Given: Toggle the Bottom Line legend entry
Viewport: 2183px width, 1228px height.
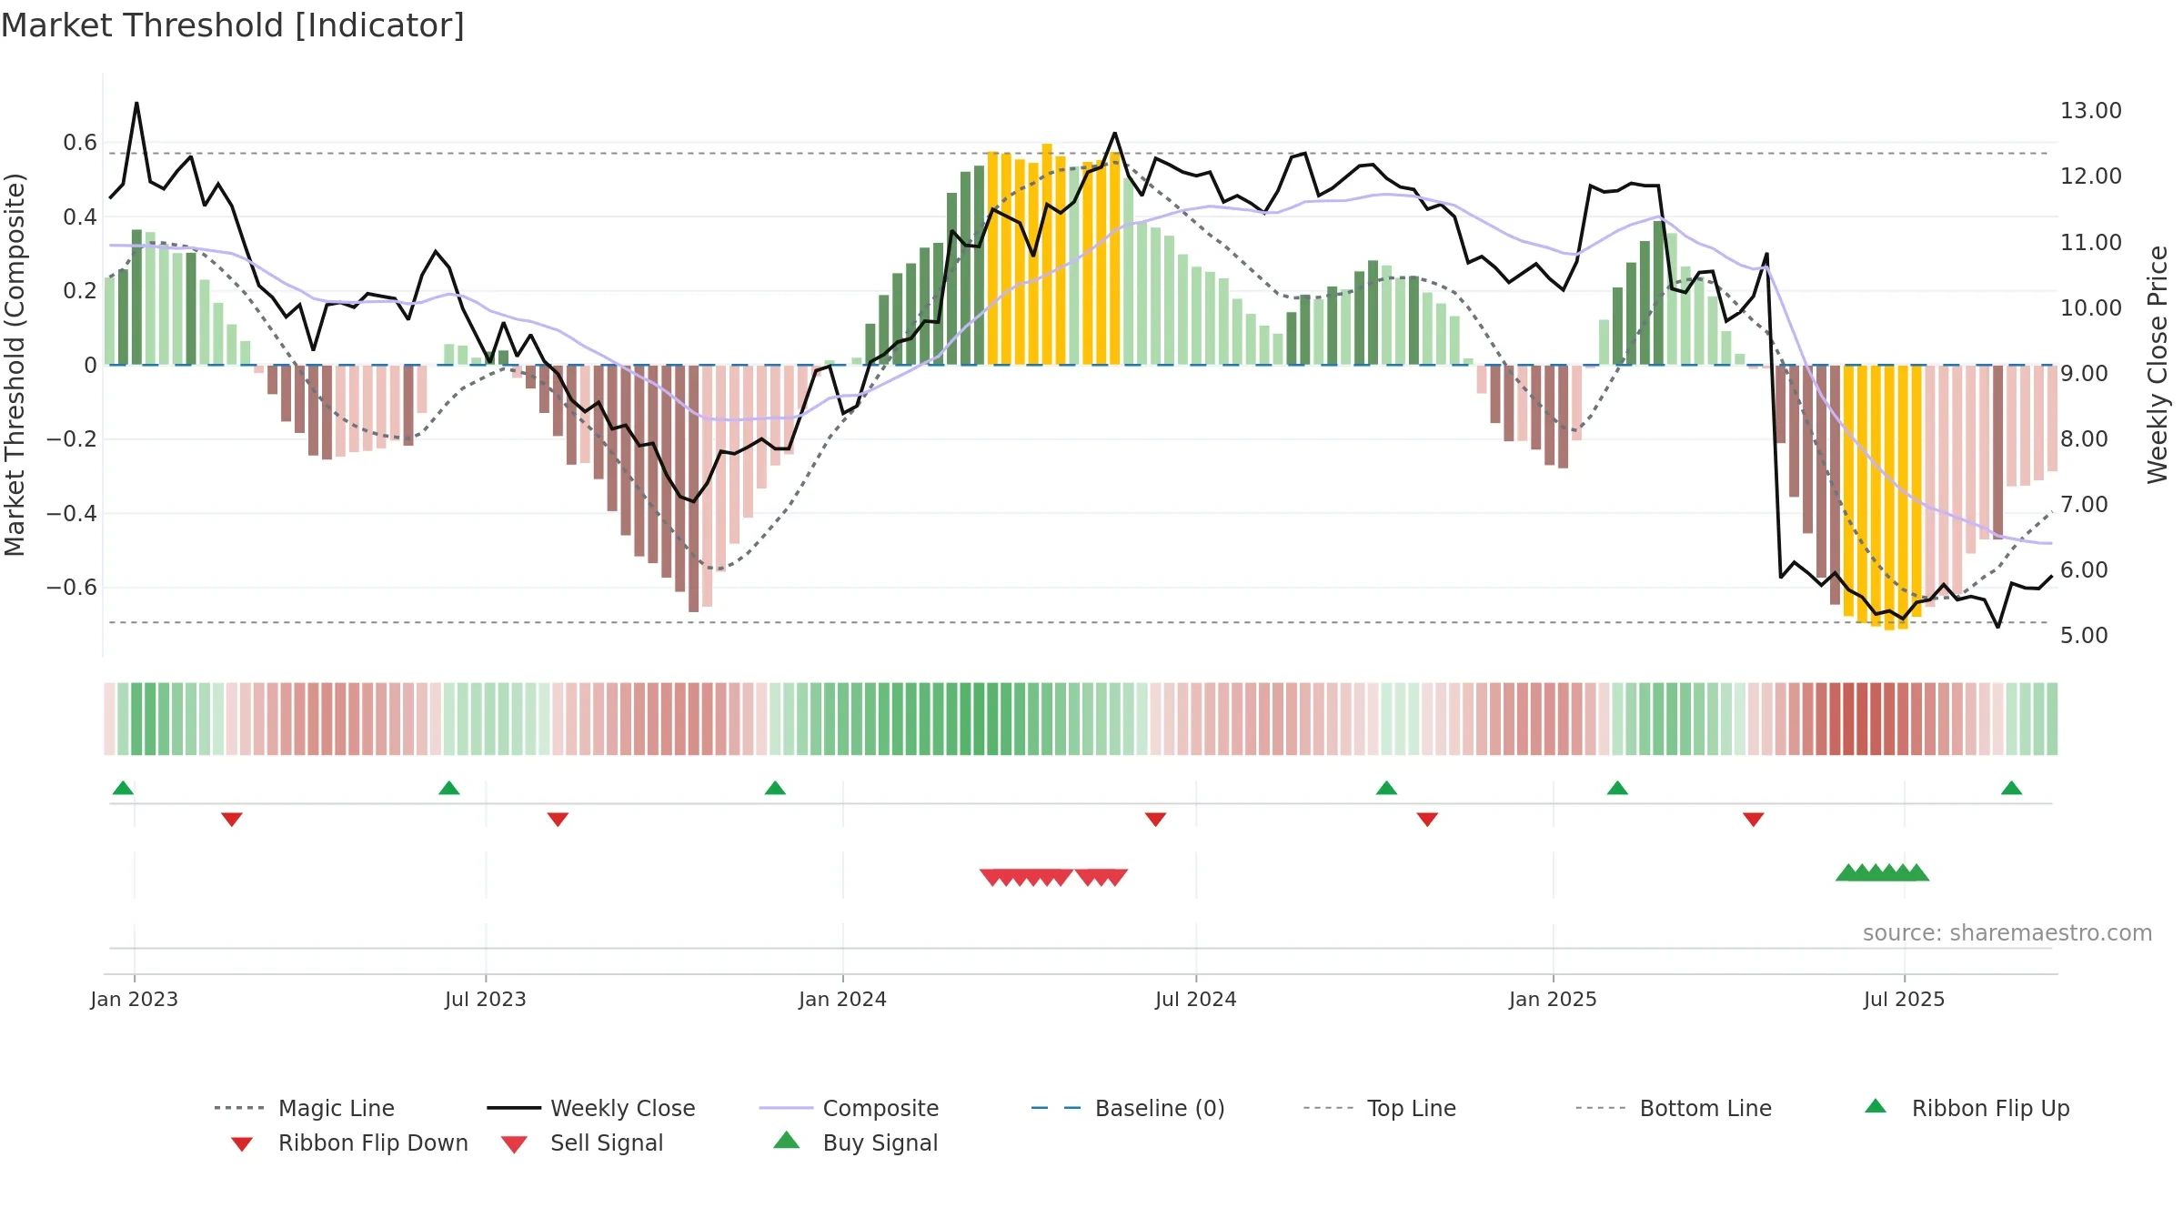Looking at the screenshot, I should [x=1674, y=1108].
